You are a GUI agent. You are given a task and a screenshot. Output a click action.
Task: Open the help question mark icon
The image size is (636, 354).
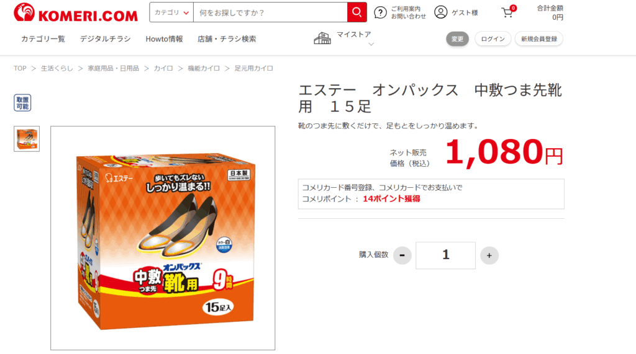click(x=380, y=12)
